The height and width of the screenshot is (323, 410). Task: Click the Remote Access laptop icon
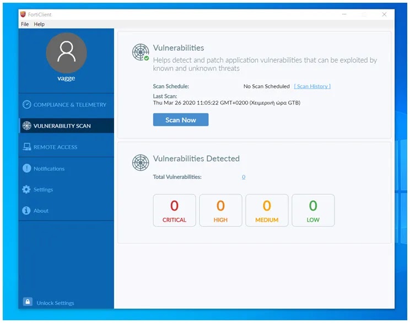[26, 147]
